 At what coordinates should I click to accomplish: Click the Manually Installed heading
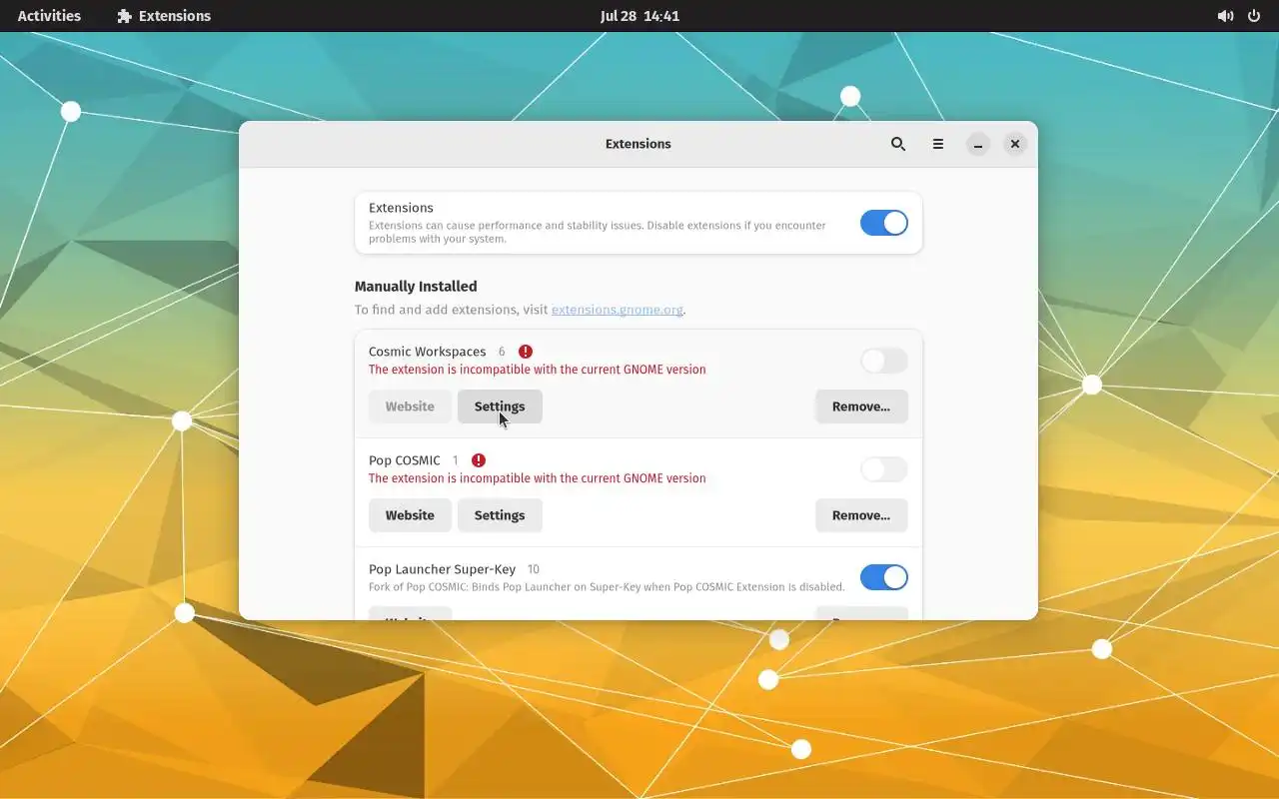pos(416,287)
